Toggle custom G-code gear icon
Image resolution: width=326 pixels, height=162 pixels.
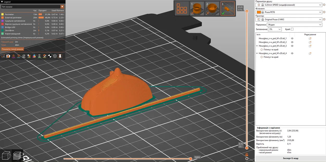click(x=44, y=56)
